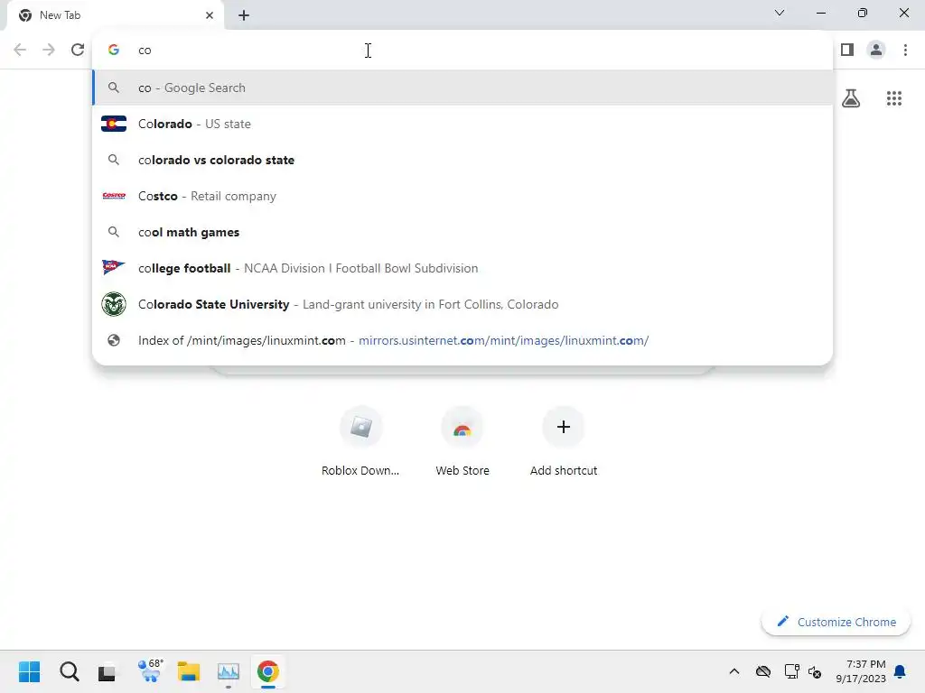Select "co - Google Search" suggestion
This screenshot has width=925, height=693.
coord(462,88)
